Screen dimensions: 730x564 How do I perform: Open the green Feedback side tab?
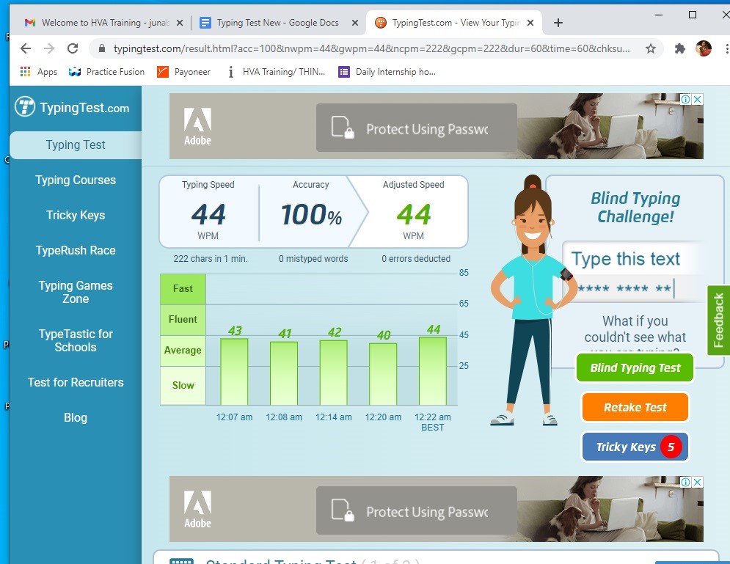(718, 321)
